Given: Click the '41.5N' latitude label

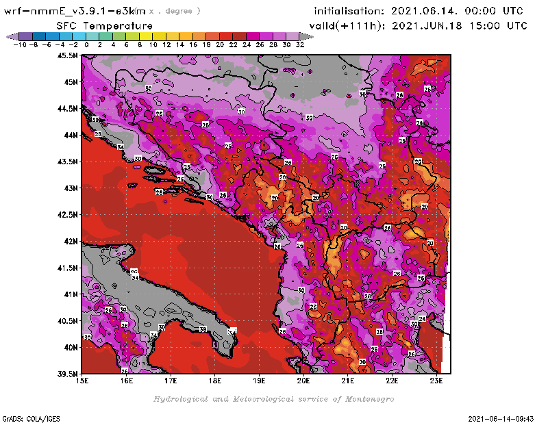Looking at the screenshot, I should pos(67,268).
